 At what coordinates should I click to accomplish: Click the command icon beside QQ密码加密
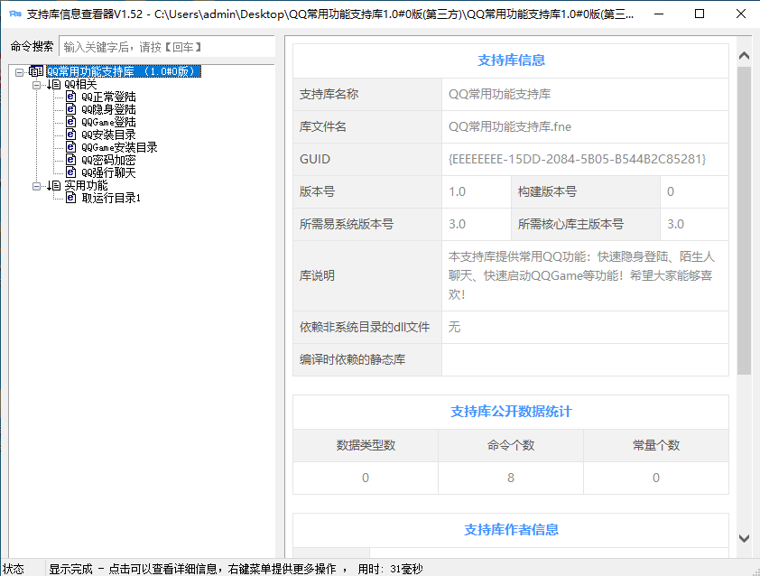tap(71, 160)
